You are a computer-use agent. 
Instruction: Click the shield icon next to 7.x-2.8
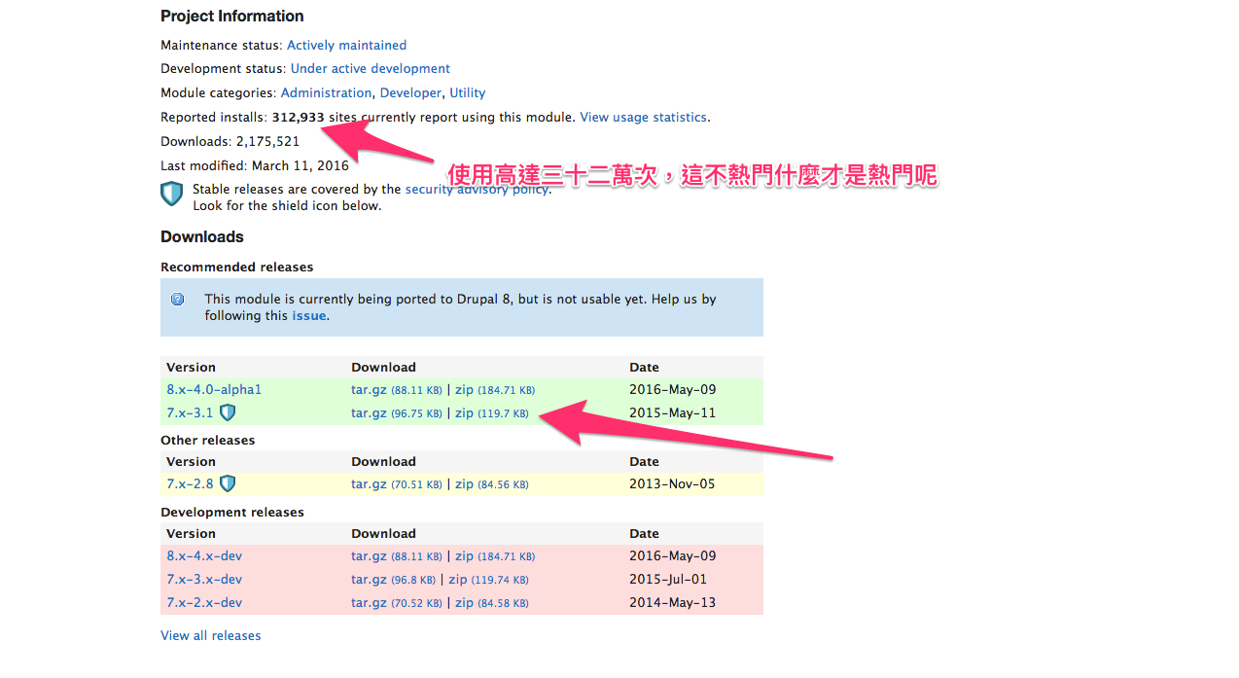228,483
